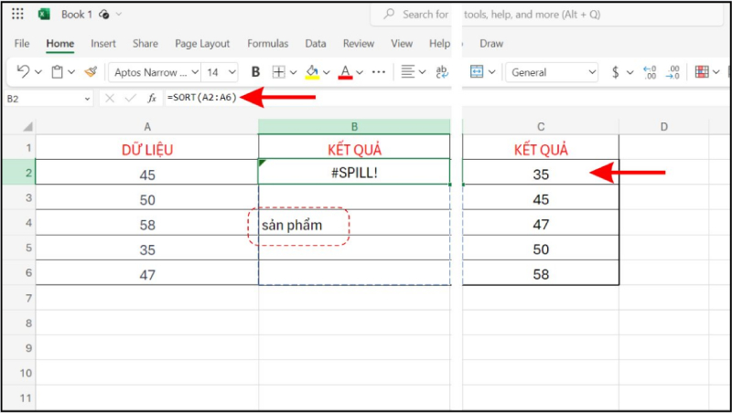Click the Increase Decimal icon
This screenshot has height=413, width=732.
[x=651, y=72]
